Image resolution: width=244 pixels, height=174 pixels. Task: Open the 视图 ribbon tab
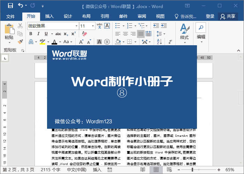tap(160, 16)
